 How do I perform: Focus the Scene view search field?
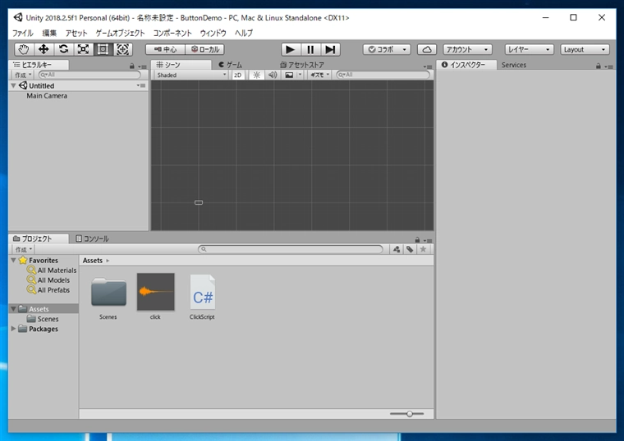coord(383,75)
